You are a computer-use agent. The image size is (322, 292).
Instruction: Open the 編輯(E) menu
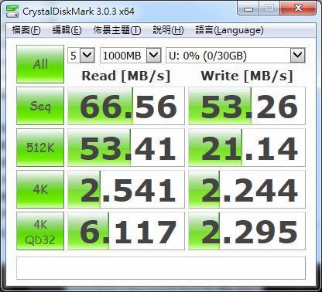coord(67,30)
